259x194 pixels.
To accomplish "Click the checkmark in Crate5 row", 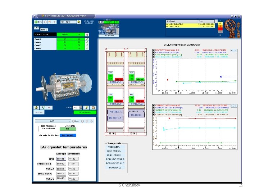I will [x=87, y=39].
